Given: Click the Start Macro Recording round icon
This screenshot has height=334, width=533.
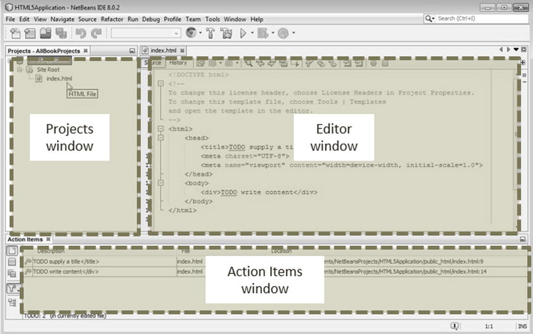Looking at the screenshot, I should (373, 63).
